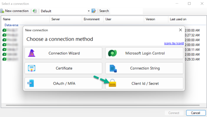Choose the Client Id / Secret method

pos(144,83)
